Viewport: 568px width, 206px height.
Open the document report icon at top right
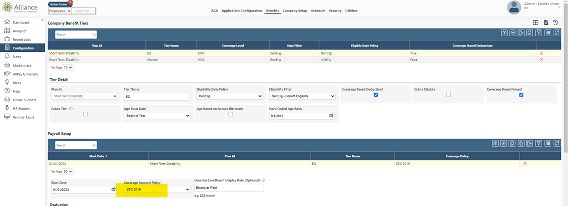click(546, 22)
